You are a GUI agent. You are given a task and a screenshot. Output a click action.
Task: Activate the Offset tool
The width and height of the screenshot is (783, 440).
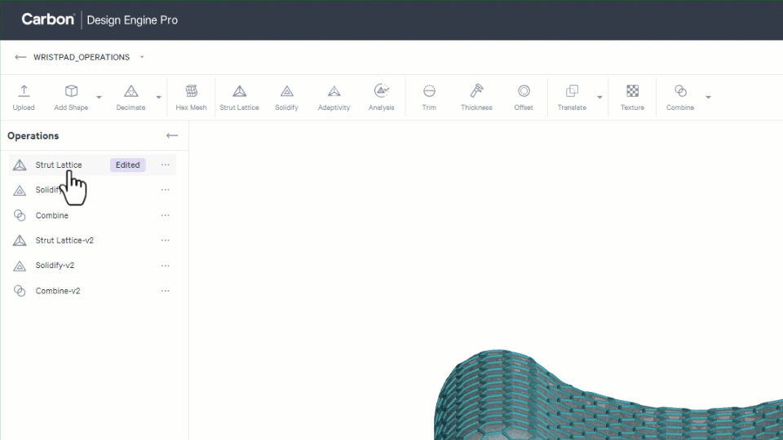[x=524, y=97]
